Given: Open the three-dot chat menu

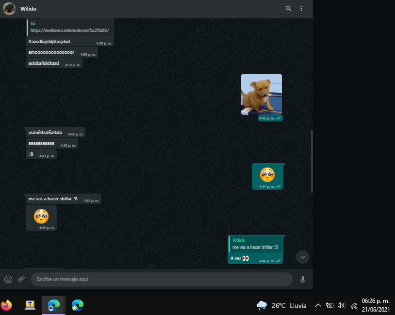Looking at the screenshot, I should pos(301,9).
